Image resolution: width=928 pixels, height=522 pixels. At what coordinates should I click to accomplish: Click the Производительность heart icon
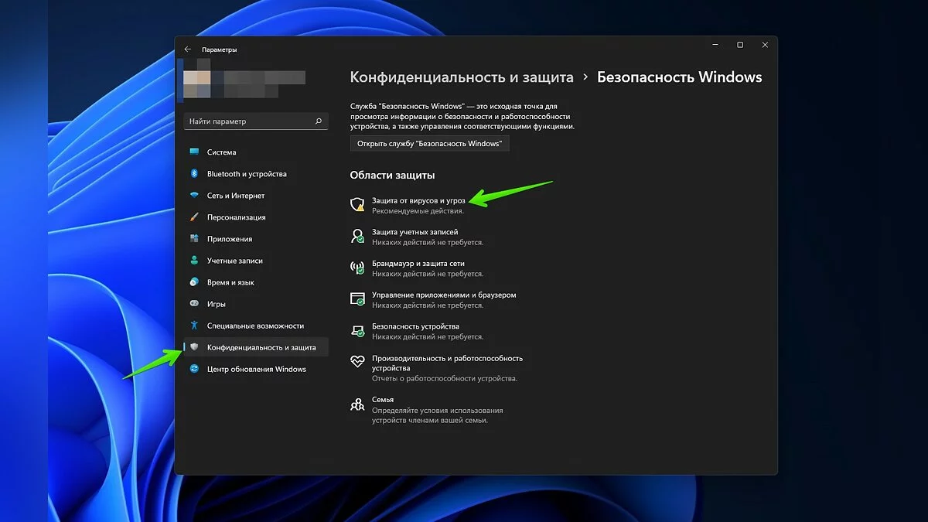pyautogui.click(x=357, y=361)
